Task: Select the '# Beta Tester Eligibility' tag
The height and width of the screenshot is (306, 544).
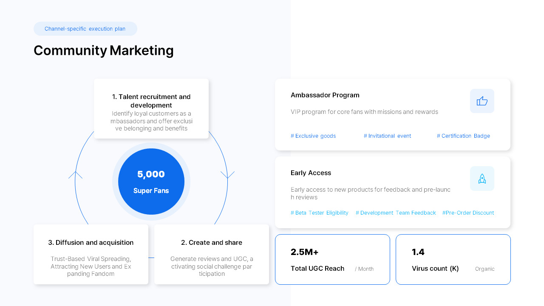Action: pos(320,213)
